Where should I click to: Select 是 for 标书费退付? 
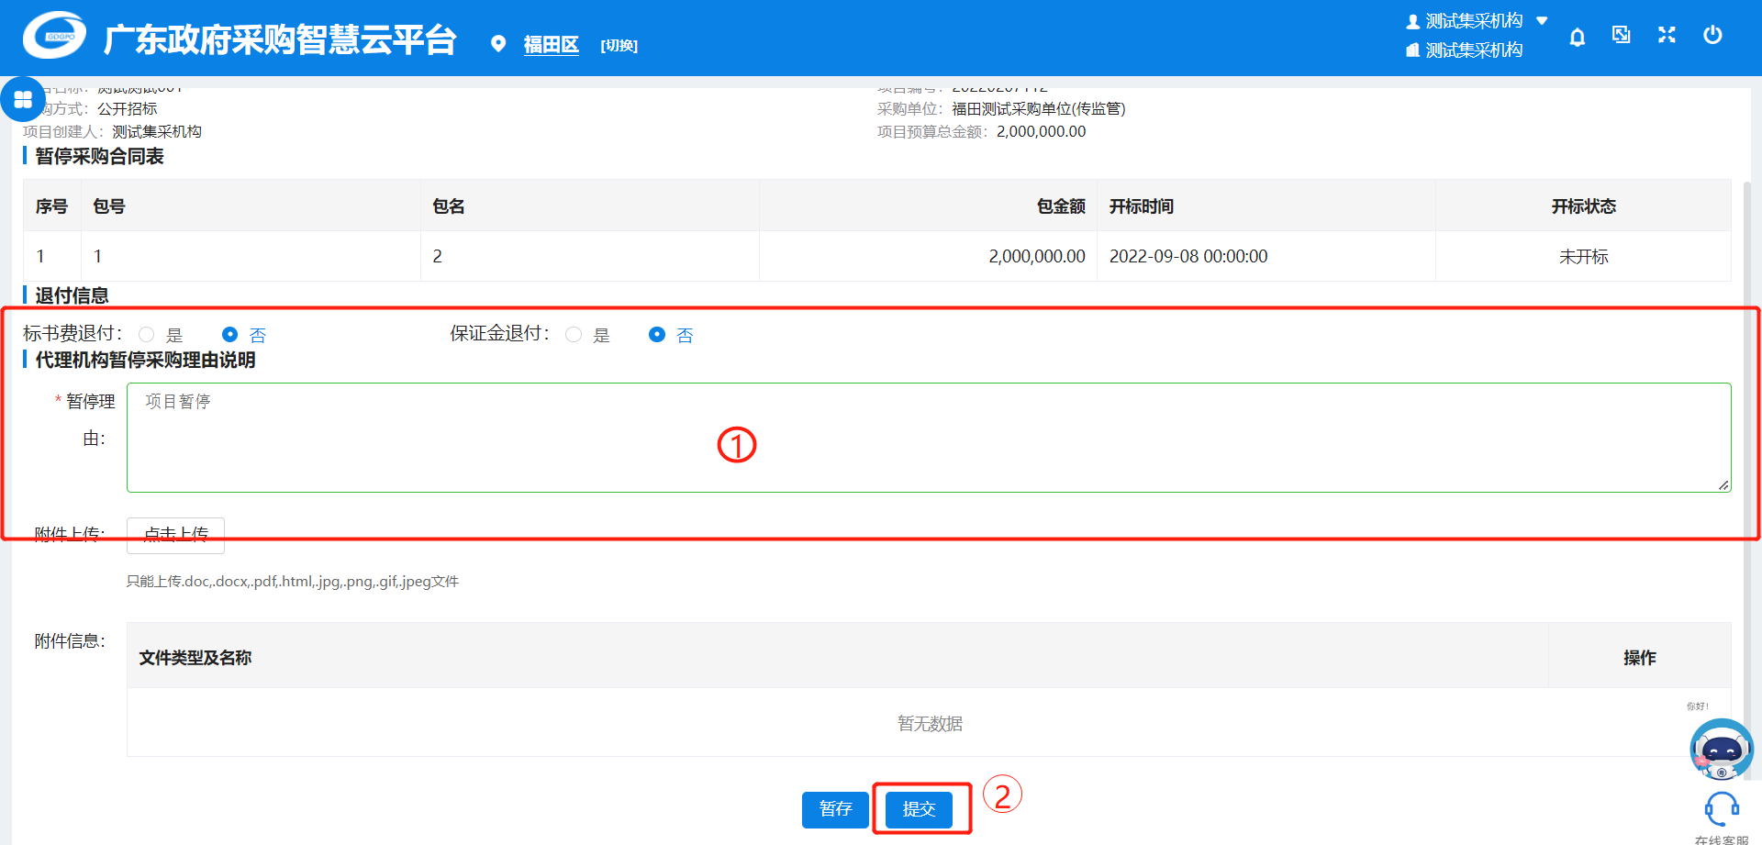(147, 335)
